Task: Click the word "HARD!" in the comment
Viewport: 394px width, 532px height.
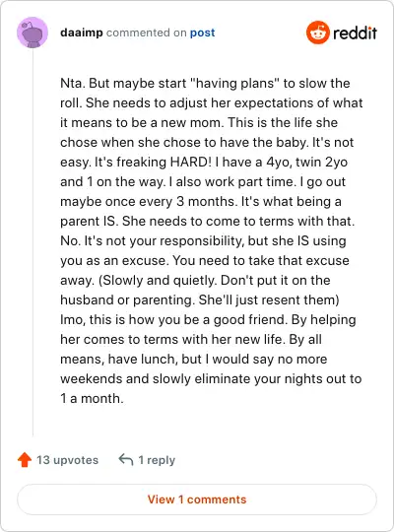Action: pos(190,162)
